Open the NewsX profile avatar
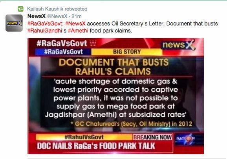227x159 pixels. pos(14,23)
